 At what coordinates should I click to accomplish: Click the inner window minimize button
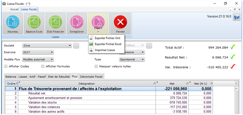pyautogui.click(x=231, y=9)
